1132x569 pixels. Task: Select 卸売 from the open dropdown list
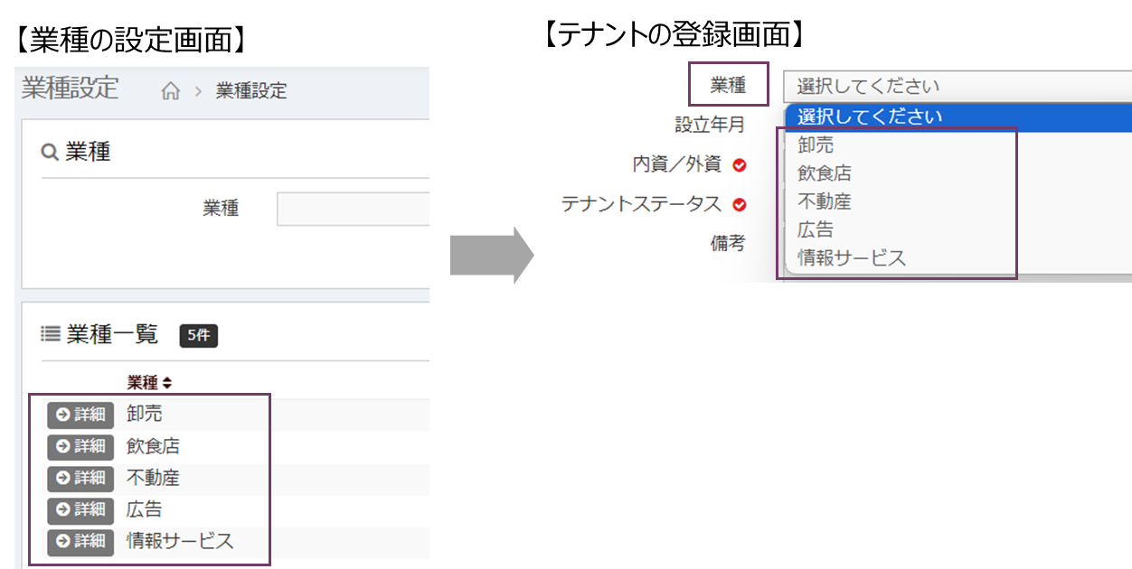click(x=816, y=145)
